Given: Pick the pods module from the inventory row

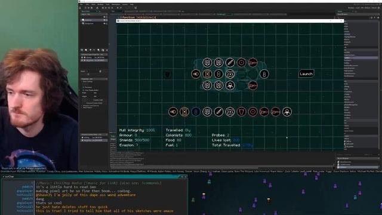Looking at the screenshot, I should tap(207, 112).
